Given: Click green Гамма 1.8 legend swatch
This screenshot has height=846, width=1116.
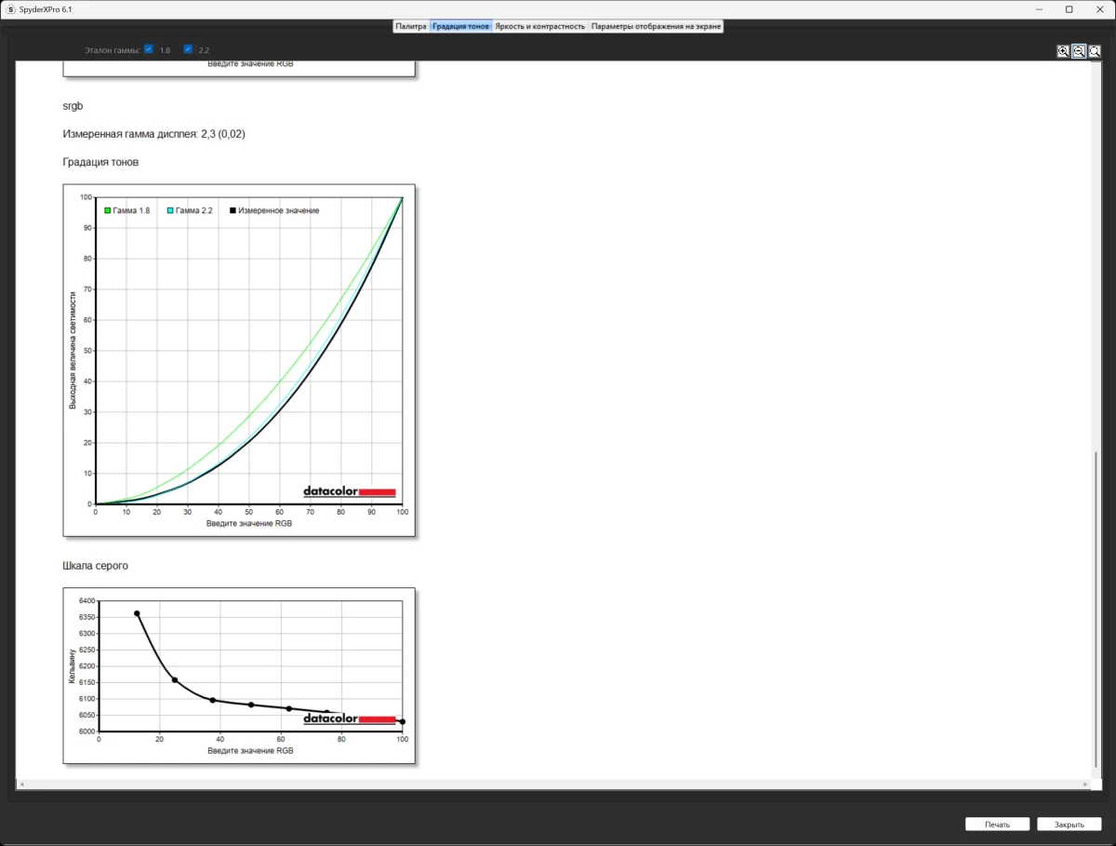Looking at the screenshot, I should click(x=108, y=211).
